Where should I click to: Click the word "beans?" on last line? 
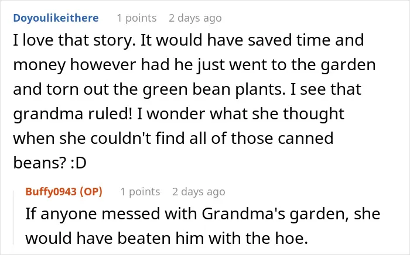point(39,163)
